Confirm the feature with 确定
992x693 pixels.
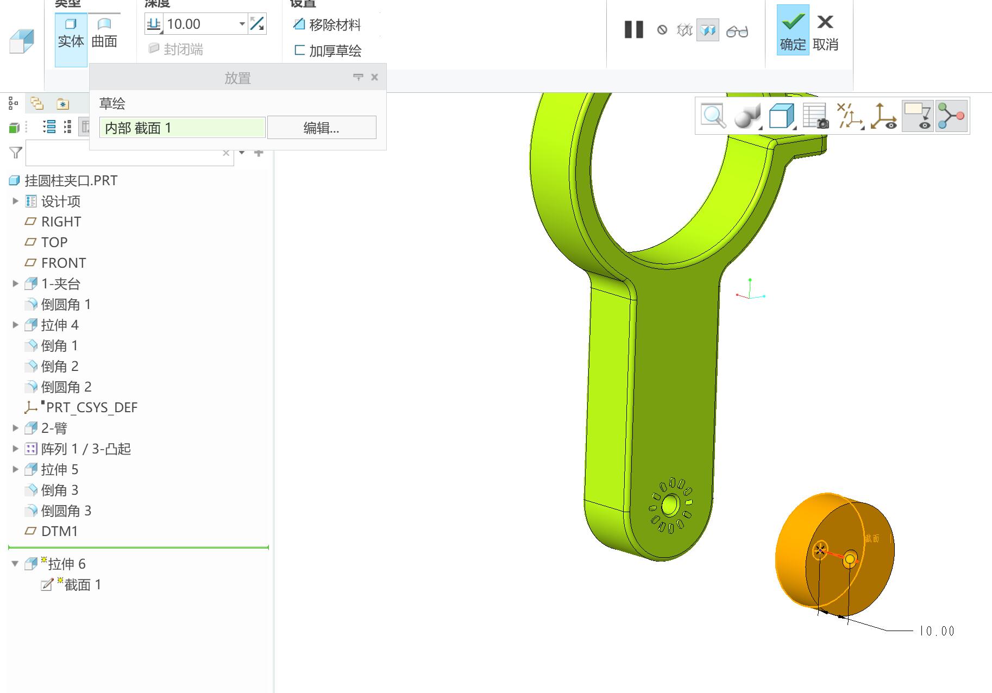tap(793, 30)
